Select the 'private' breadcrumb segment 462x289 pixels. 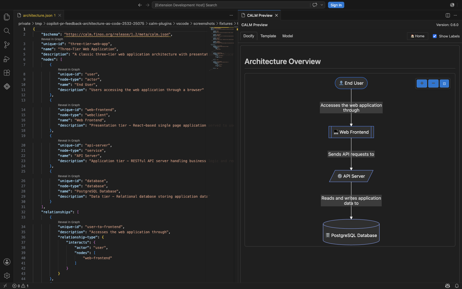pyautogui.click(x=24, y=24)
